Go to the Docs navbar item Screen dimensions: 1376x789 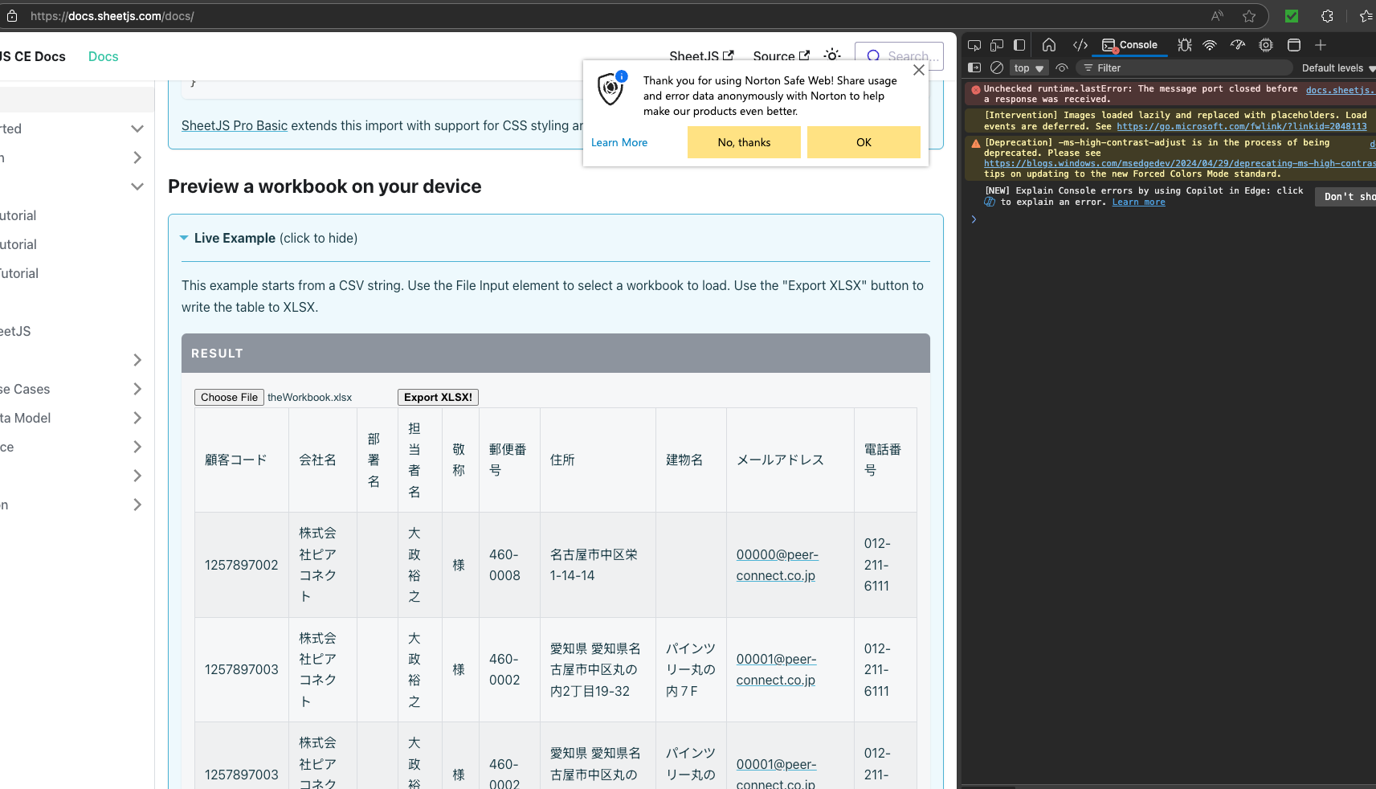pos(103,56)
